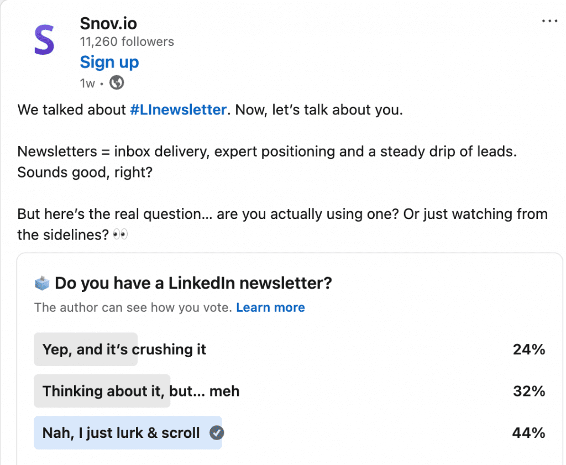The width and height of the screenshot is (566, 465).
Task: Click the "author can see how you vote" notice
Action: coord(133,307)
